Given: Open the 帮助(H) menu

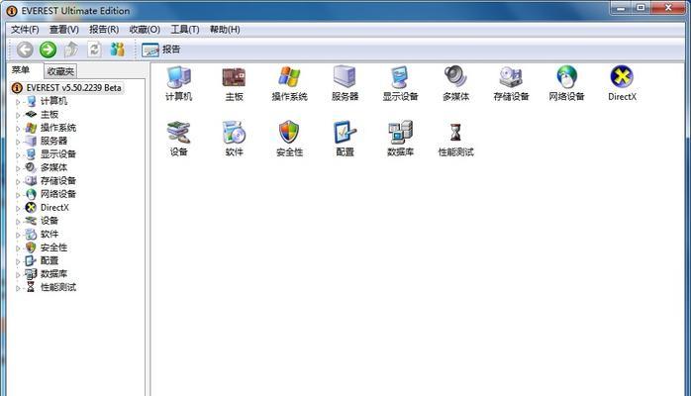Looking at the screenshot, I should (x=225, y=30).
